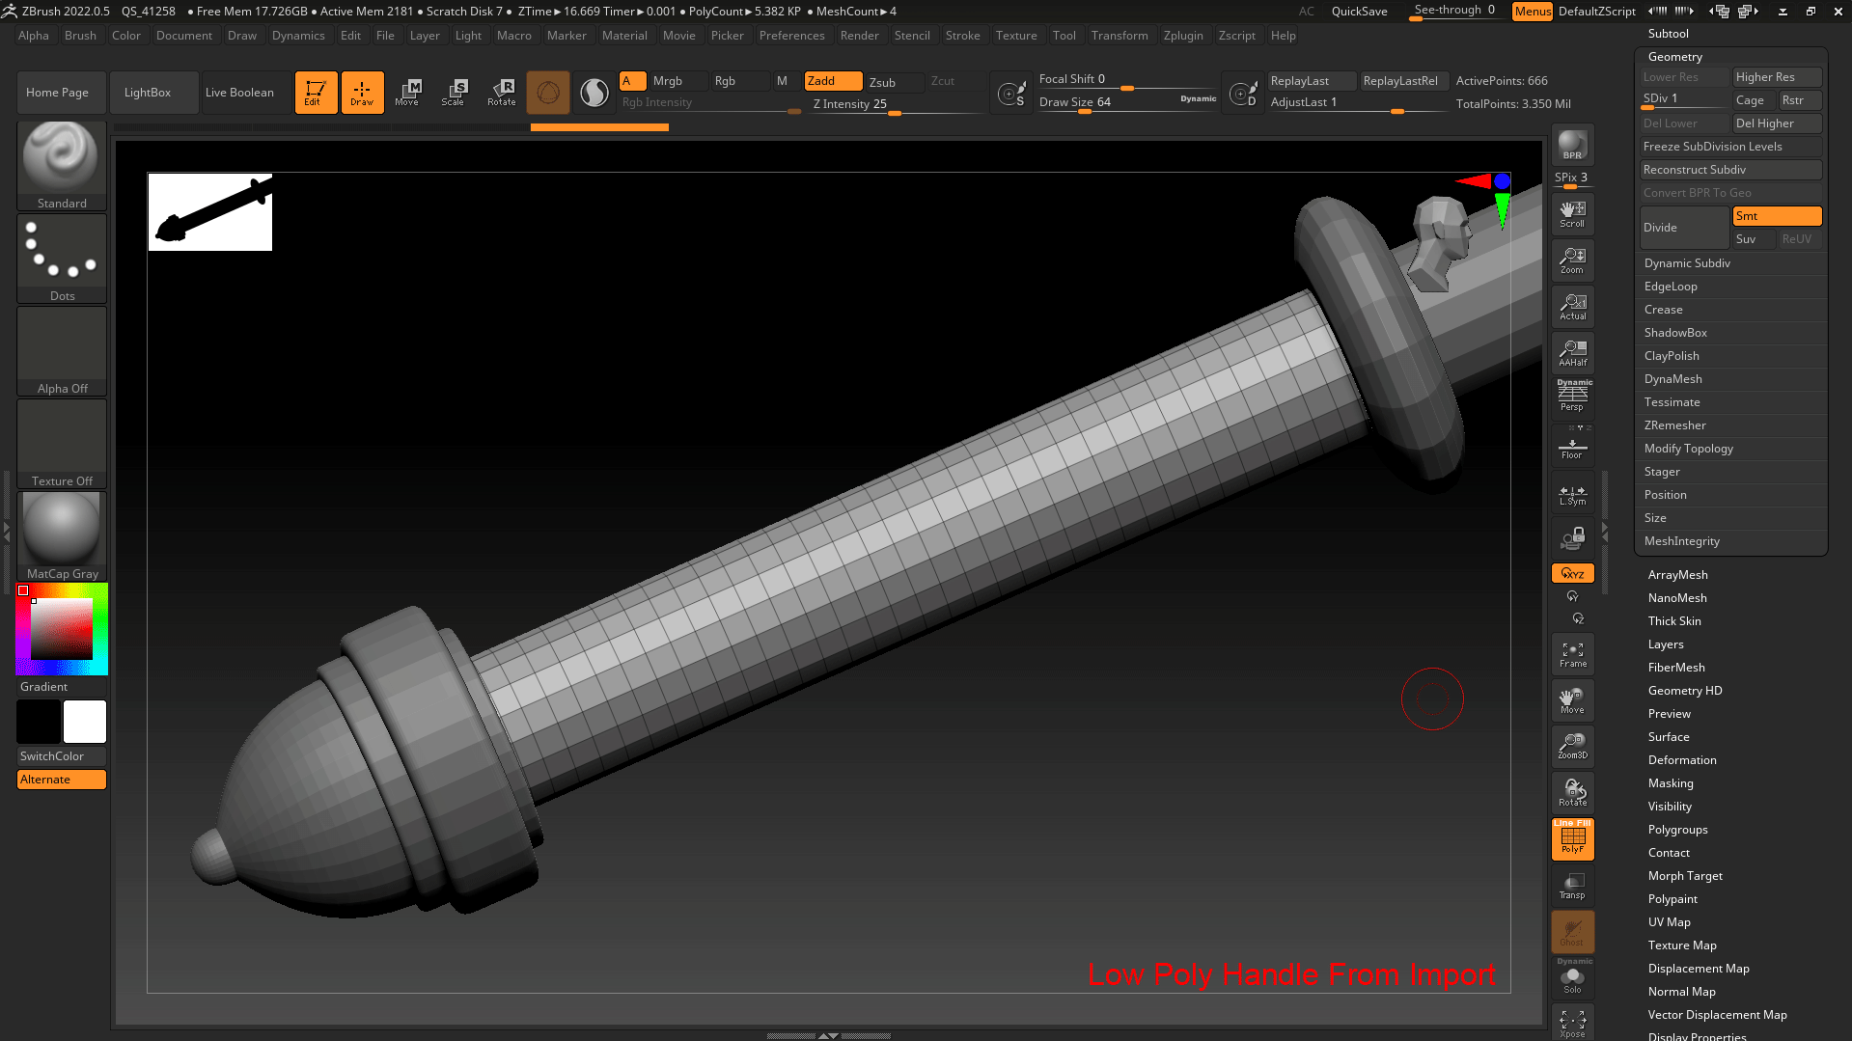Expand the Polygroups subpalette

1677,829
